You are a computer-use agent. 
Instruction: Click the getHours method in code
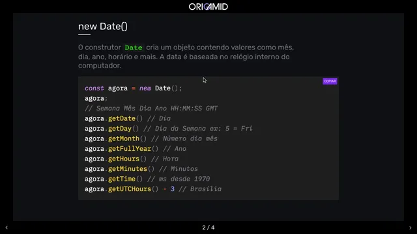pyautogui.click(x=124, y=159)
